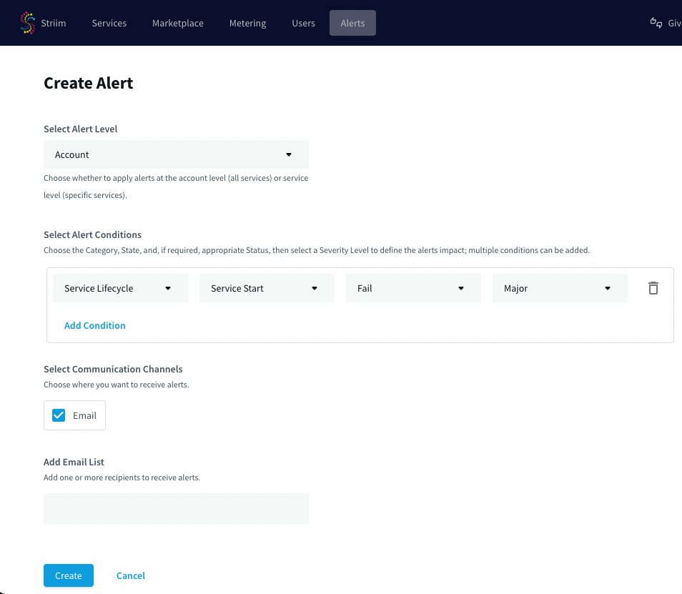Go to the Users section
This screenshot has width=682, height=594.
click(303, 23)
